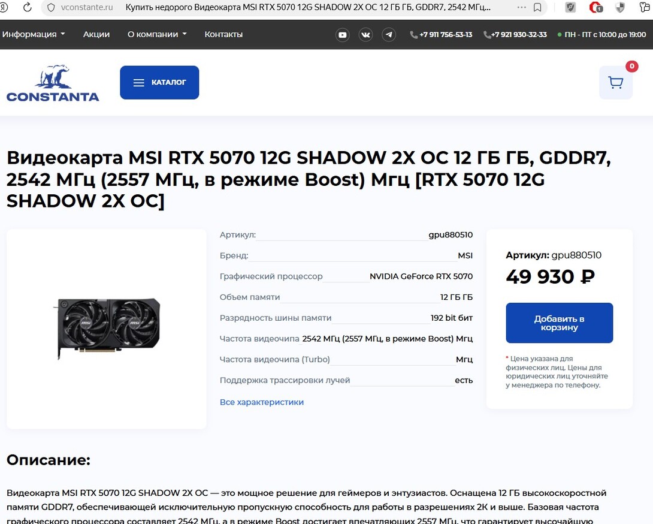Select the article value gpu880510 in specs list
The width and height of the screenshot is (653, 524).
point(451,234)
